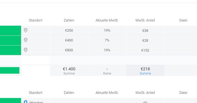Click the green status cell in the €400 row
This screenshot has height=103, width=197.
(x=11, y=40)
